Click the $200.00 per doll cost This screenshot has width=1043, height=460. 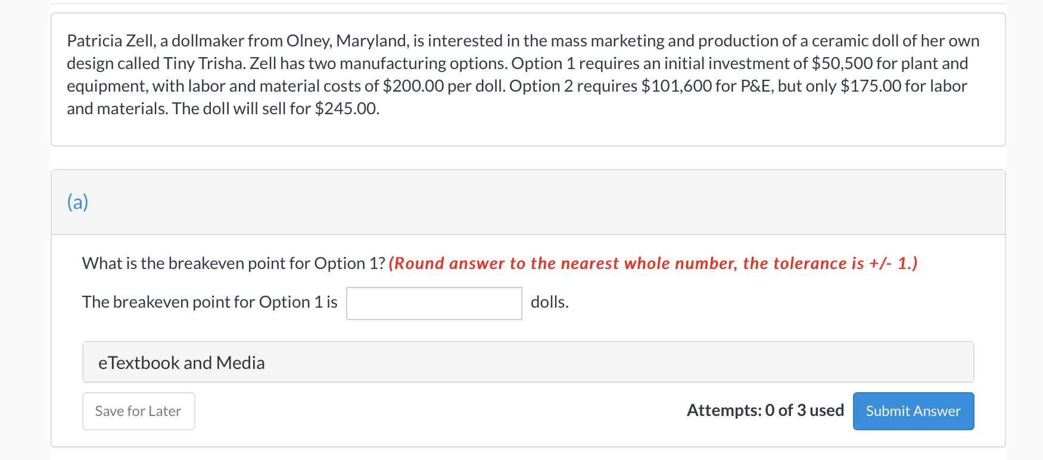(x=413, y=86)
